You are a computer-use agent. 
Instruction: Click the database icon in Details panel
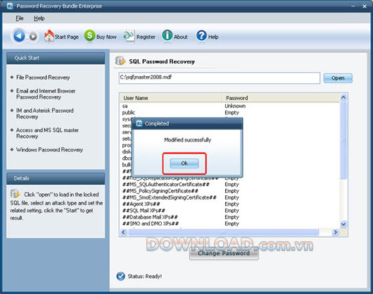[x=15, y=194]
